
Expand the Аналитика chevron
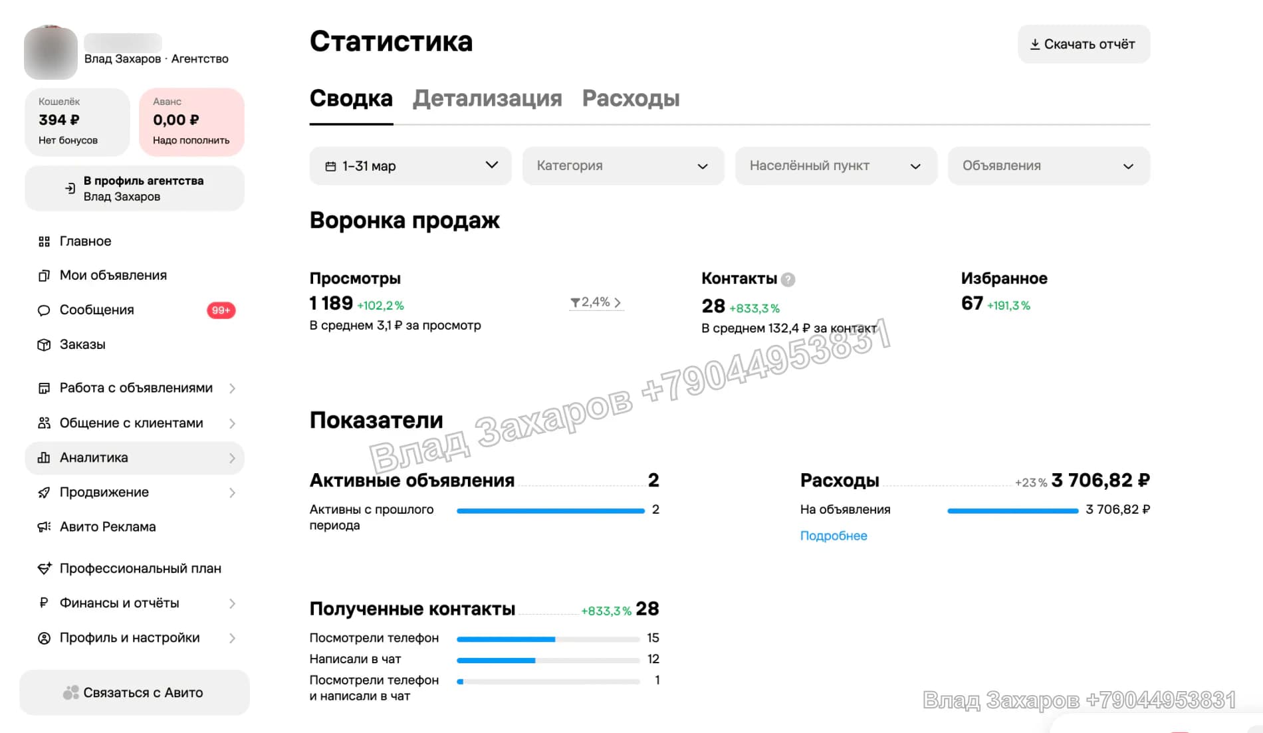click(x=232, y=458)
